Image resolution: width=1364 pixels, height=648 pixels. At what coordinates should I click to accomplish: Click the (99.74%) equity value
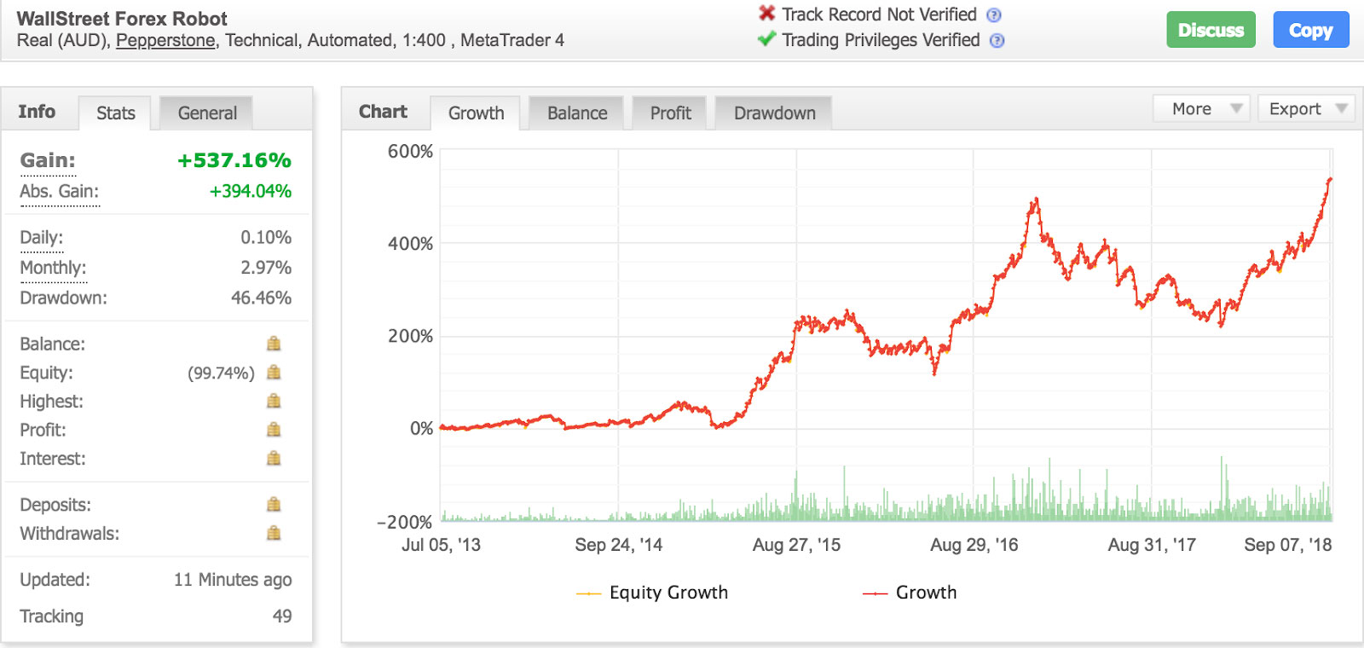click(221, 373)
